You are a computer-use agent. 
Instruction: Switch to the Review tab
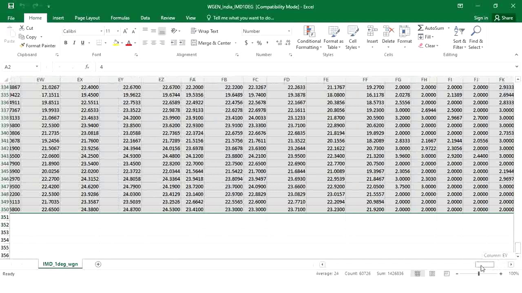pos(168,18)
